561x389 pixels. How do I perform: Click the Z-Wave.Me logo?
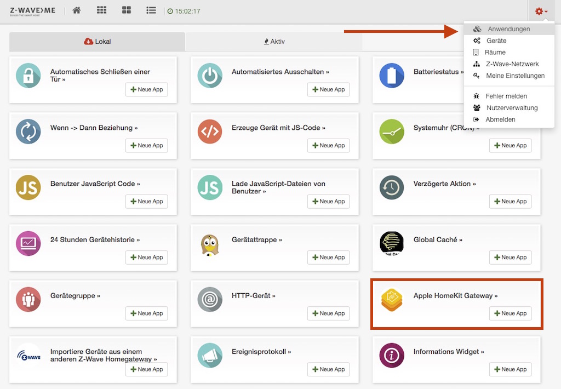pos(32,11)
